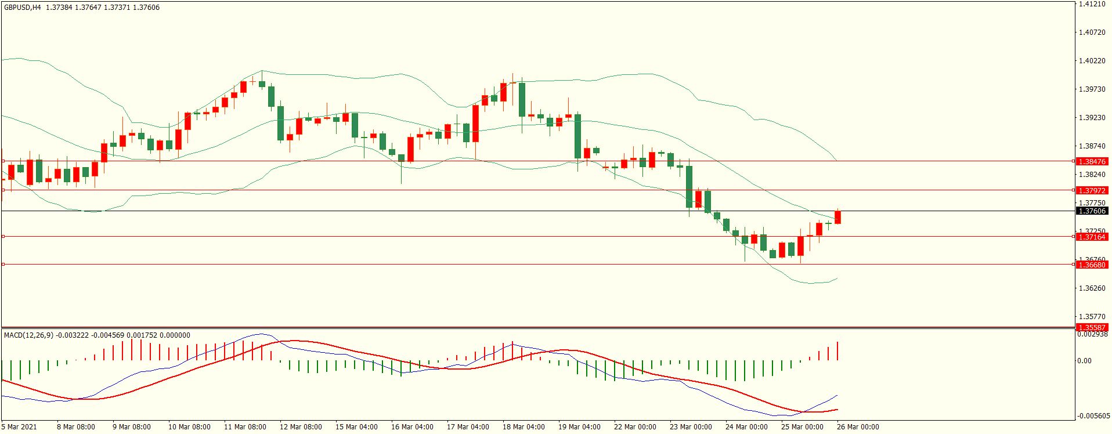1112x434 pixels.
Task: Click the 11 Mar 08:00 time label
Action: point(245,427)
